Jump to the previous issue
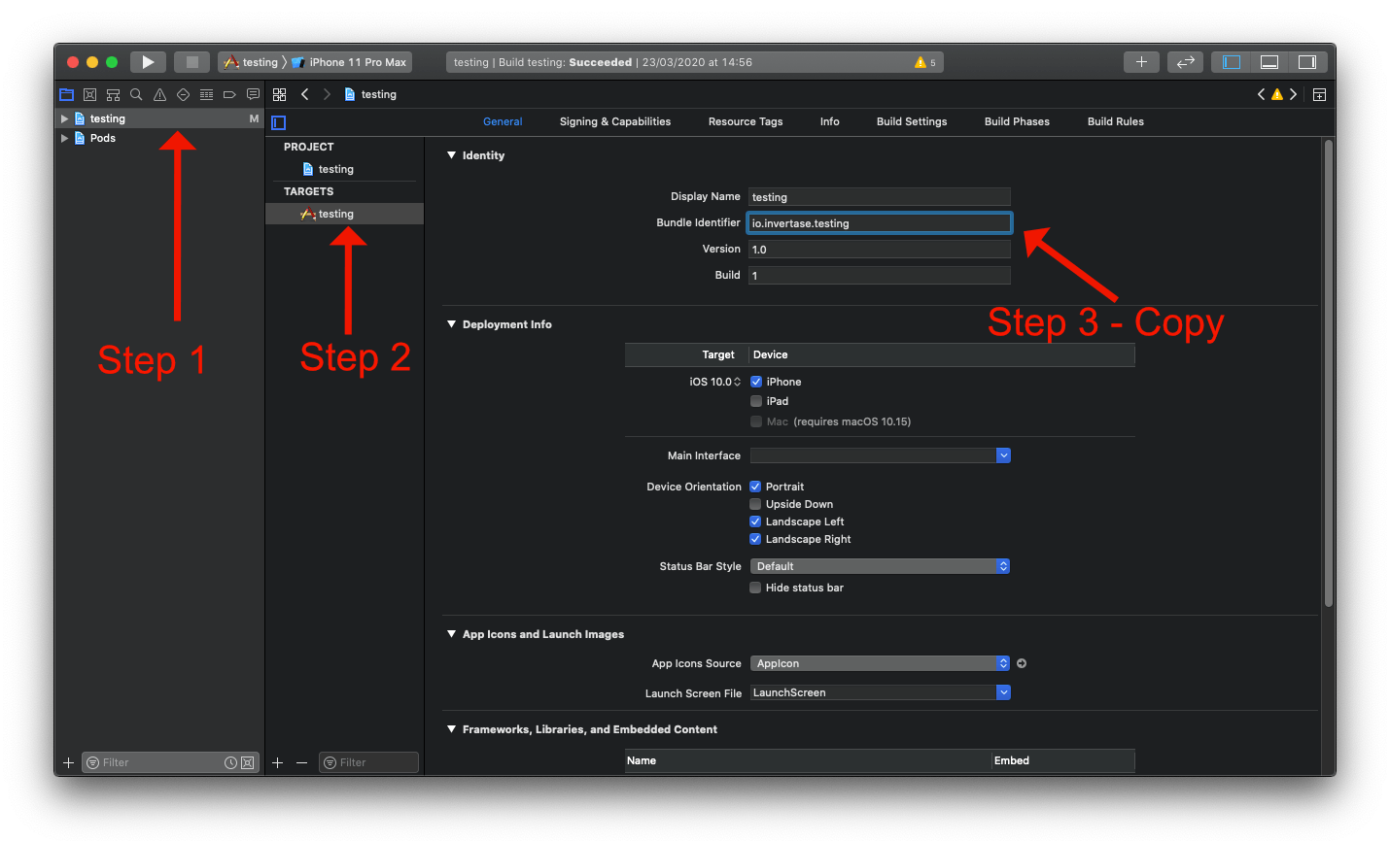This screenshot has height=841, width=1390. point(1261,94)
